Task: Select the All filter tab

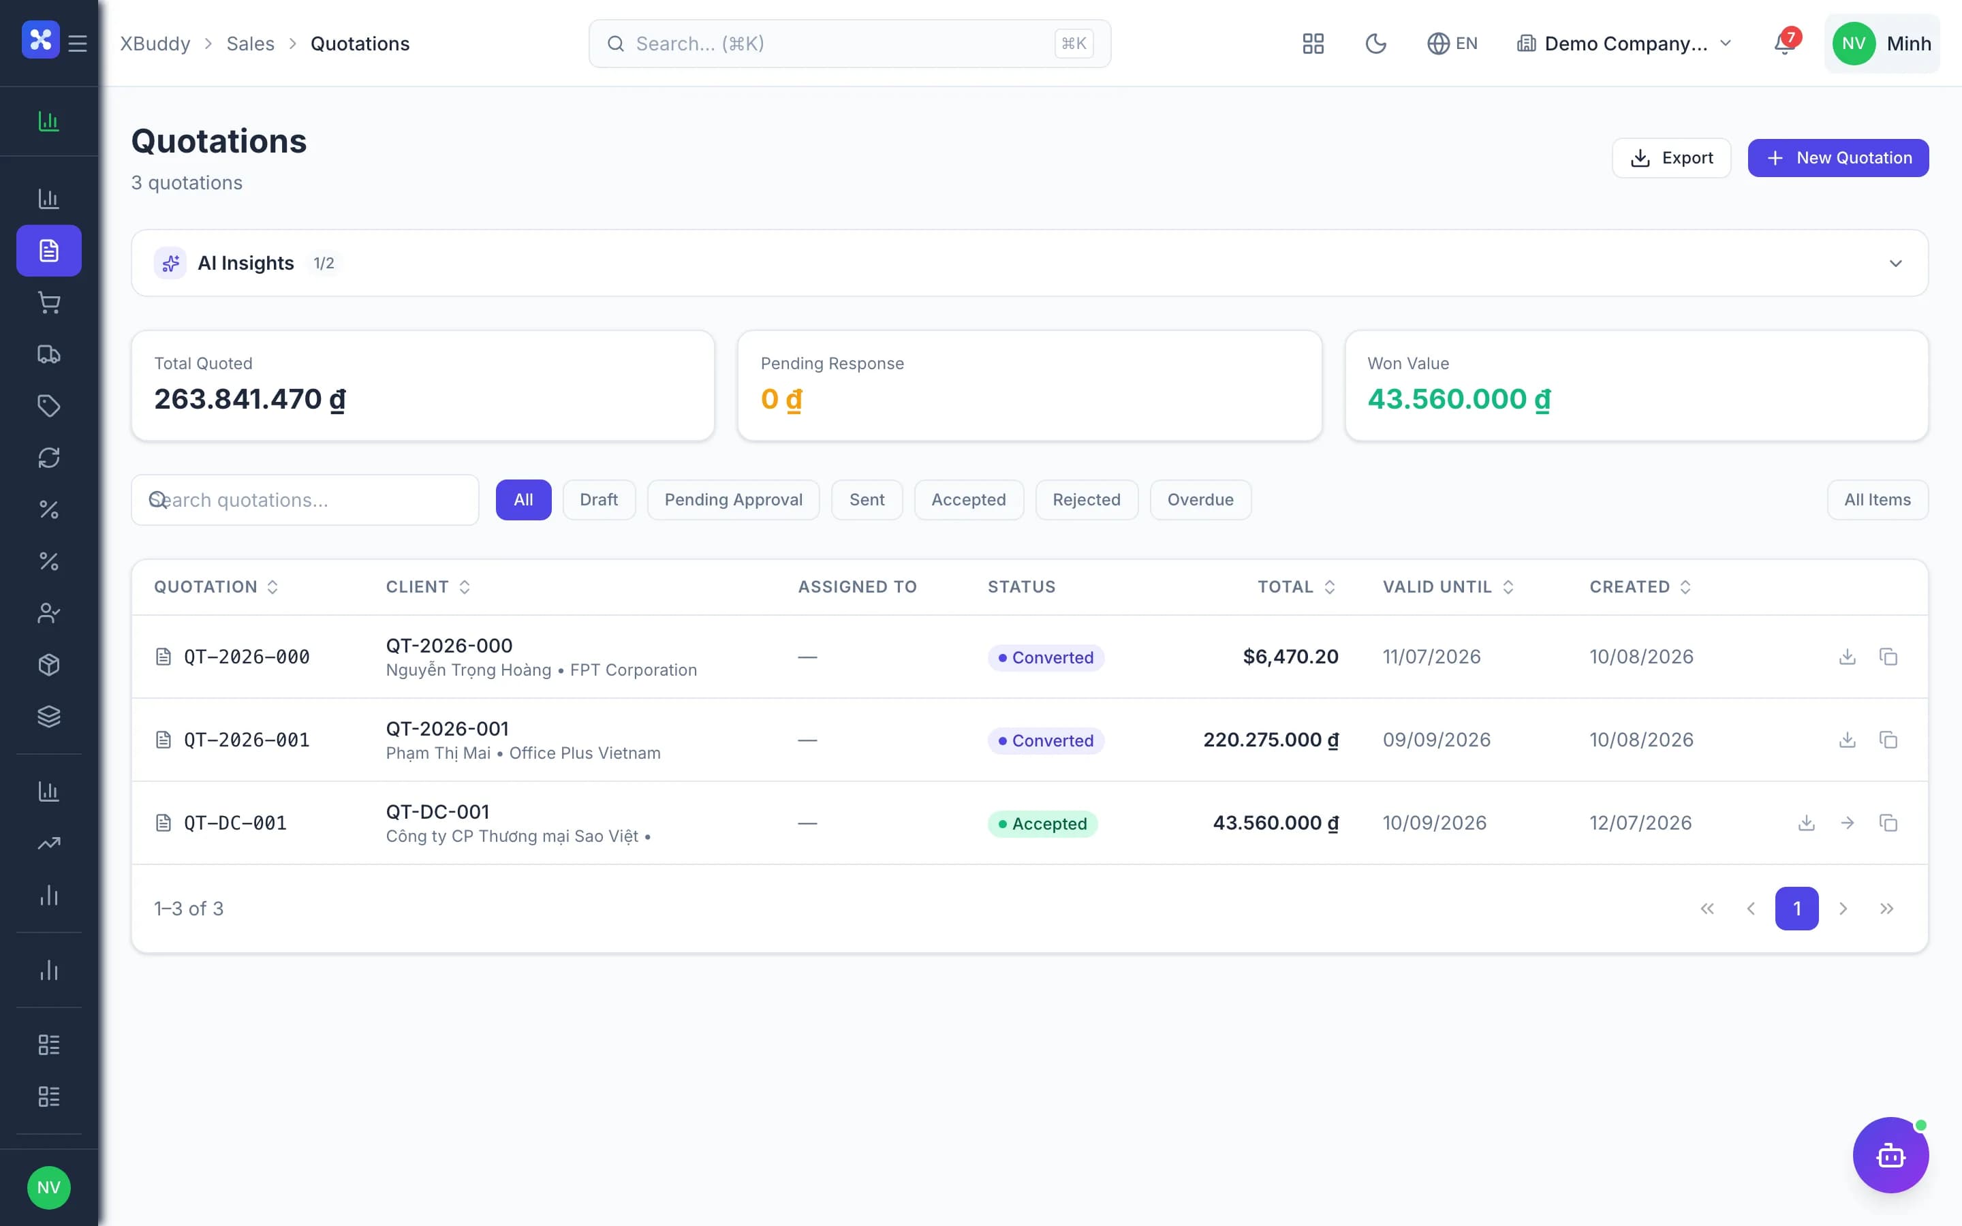Action: coord(523,499)
